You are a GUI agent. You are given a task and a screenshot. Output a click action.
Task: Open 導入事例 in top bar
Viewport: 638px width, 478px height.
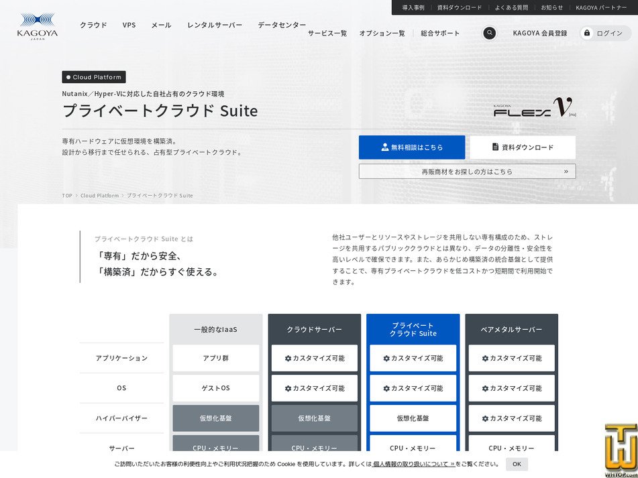click(413, 7)
